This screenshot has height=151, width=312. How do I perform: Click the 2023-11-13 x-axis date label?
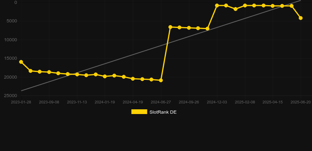[77, 102]
